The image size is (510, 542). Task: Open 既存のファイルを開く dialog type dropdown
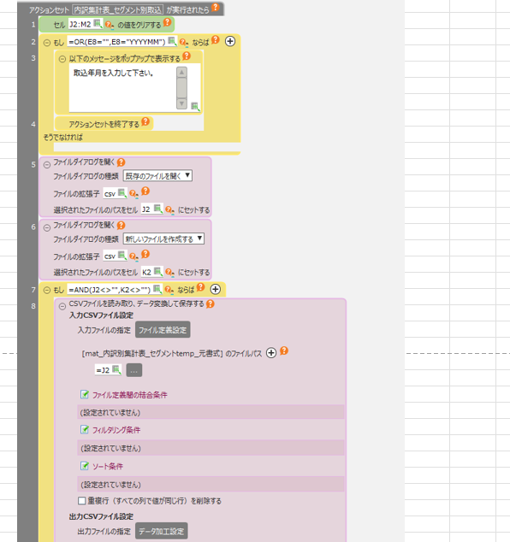157,175
